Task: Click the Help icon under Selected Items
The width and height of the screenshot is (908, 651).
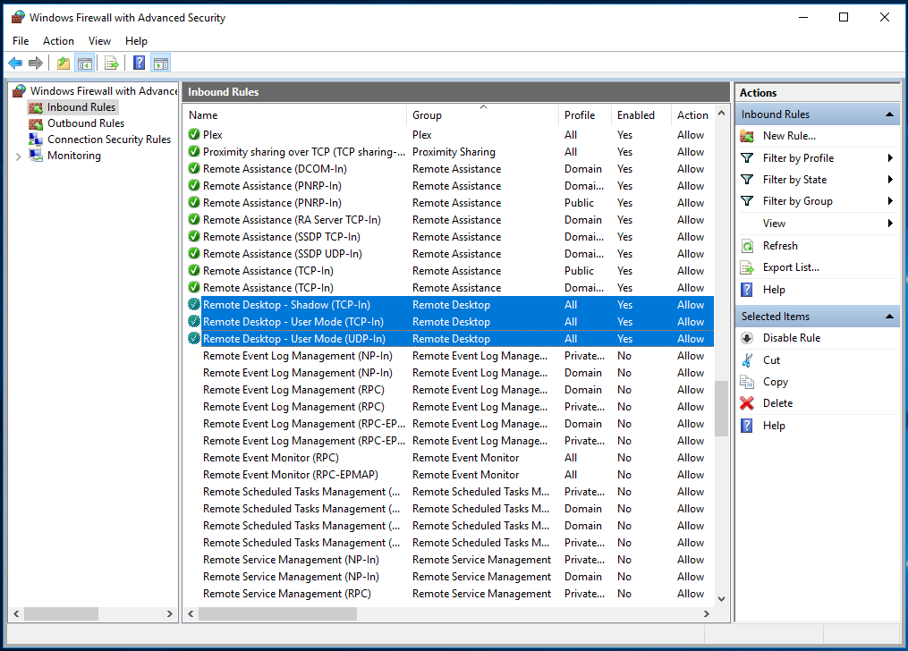Action: (747, 426)
